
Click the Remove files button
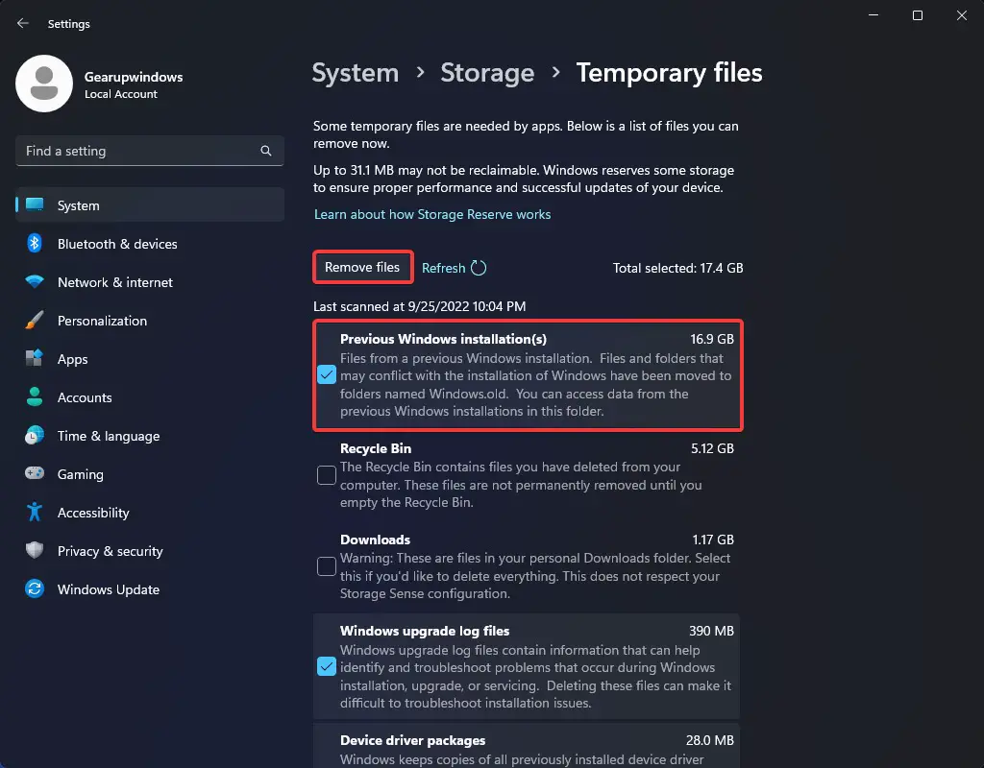point(362,267)
